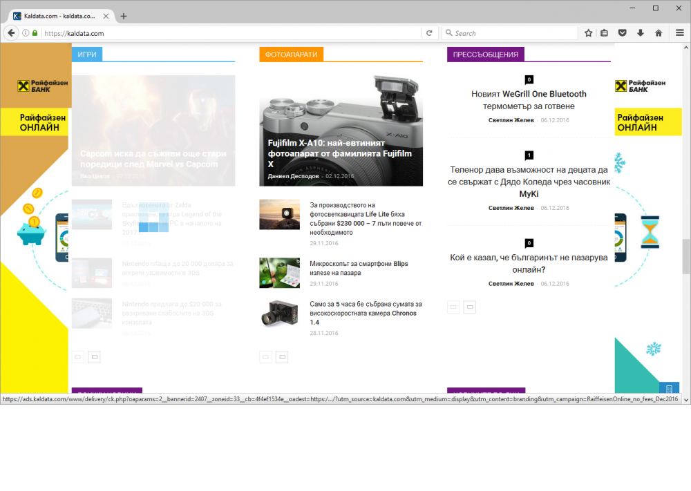
Task: Open 'Кой е казал, че българинът' article
Action: pyautogui.click(x=529, y=263)
